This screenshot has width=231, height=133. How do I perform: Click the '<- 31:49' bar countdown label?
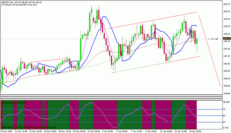click(213, 39)
